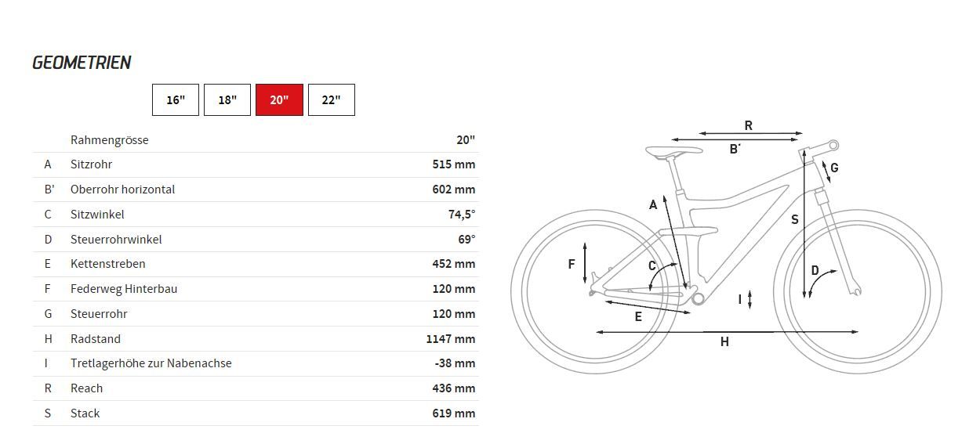Image resolution: width=980 pixels, height=444 pixels.
Task: Click the F travel label on diagram
Action: point(572,264)
